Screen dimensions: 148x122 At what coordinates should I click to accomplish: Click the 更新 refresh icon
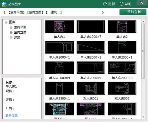point(105,4)
